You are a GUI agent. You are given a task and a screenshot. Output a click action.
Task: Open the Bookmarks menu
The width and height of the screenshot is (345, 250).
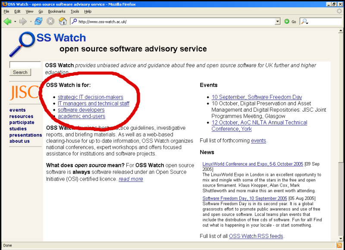click(57, 12)
